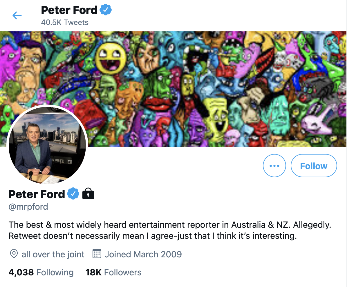Click the back arrow icon
Screen dimensions: 347x287
(x=17, y=15)
